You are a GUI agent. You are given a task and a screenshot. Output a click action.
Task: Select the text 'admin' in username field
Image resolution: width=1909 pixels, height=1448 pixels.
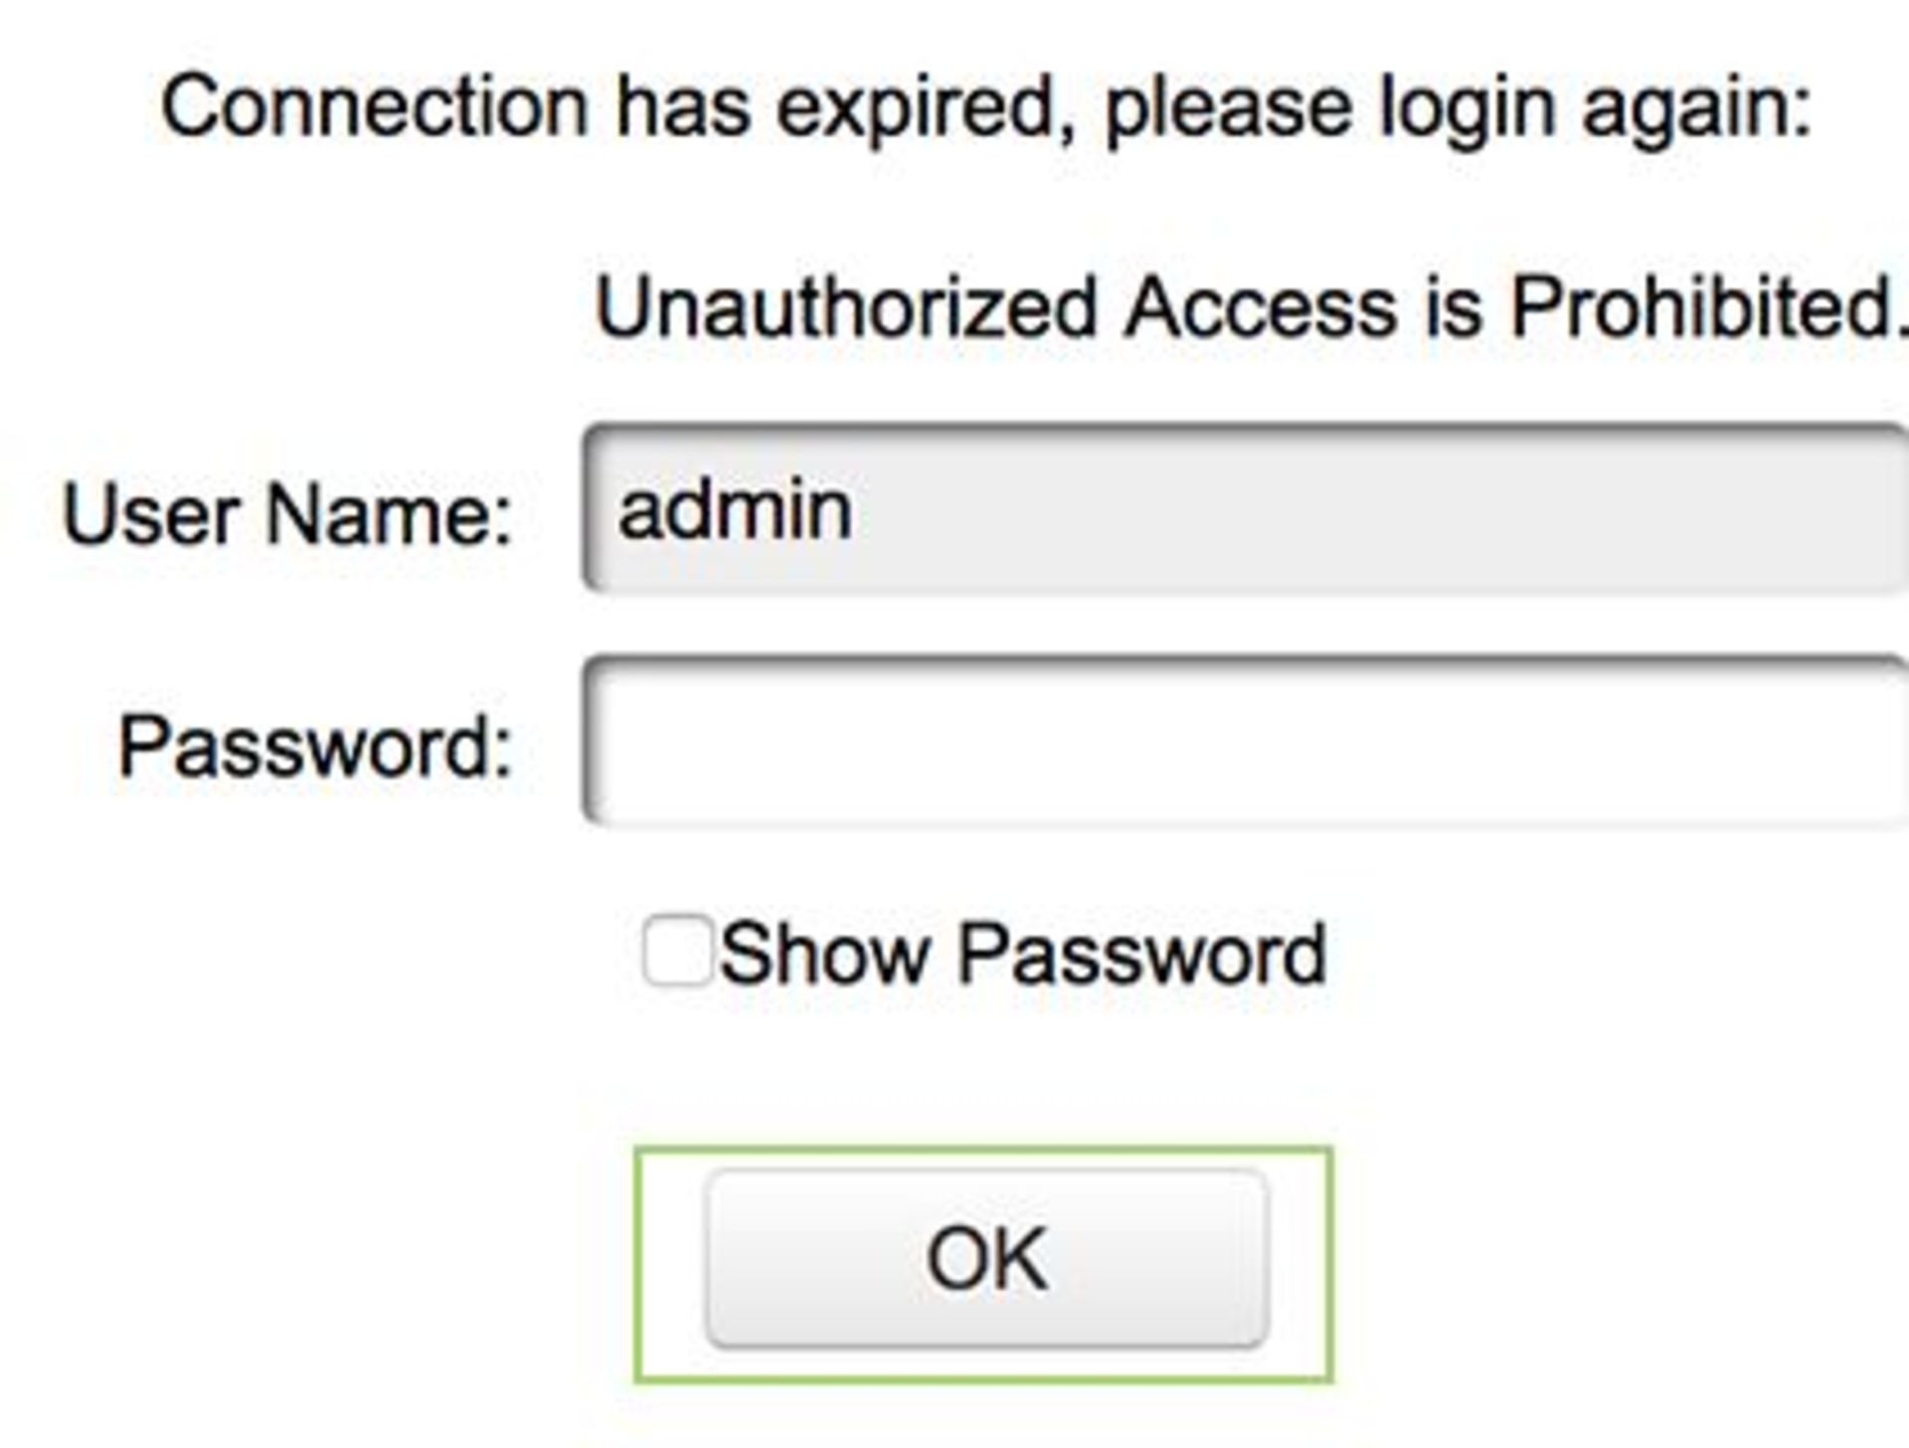pos(731,507)
